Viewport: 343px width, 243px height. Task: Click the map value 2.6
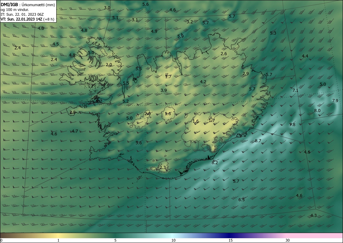[x=224, y=54]
